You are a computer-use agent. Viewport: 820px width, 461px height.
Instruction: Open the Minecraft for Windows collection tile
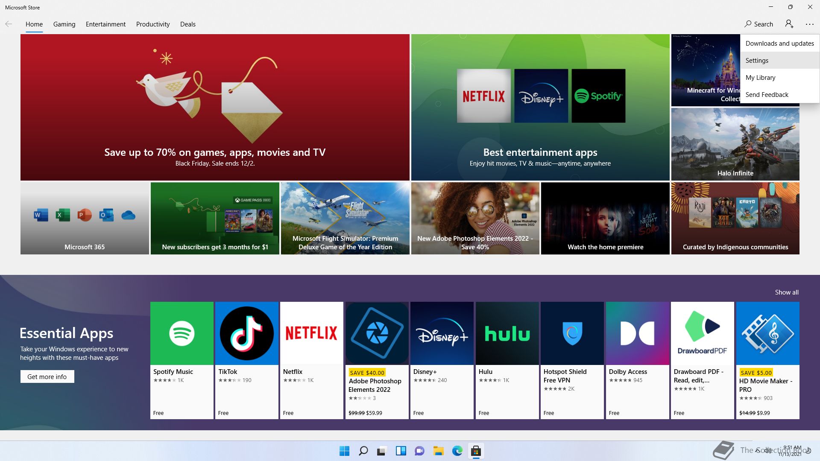pos(706,70)
